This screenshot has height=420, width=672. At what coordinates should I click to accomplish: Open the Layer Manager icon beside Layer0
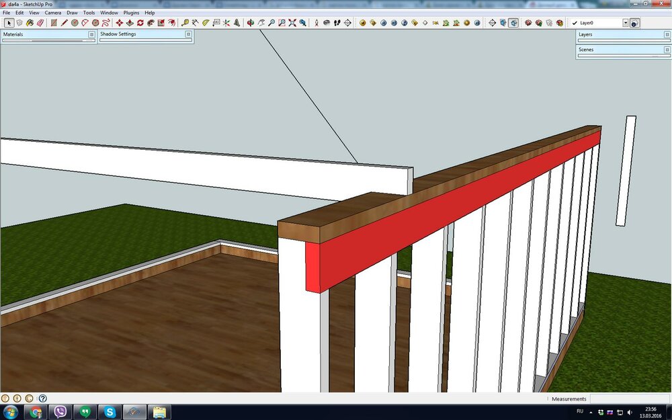(x=634, y=23)
